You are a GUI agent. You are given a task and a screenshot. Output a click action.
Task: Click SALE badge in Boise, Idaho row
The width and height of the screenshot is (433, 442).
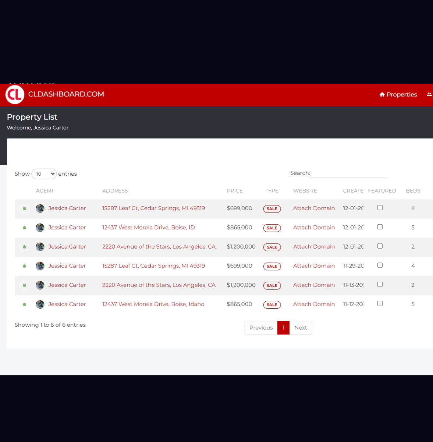(x=272, y=305)
